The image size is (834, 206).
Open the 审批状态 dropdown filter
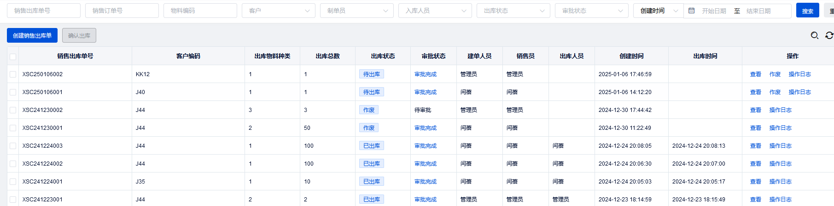tap(592, 11)
